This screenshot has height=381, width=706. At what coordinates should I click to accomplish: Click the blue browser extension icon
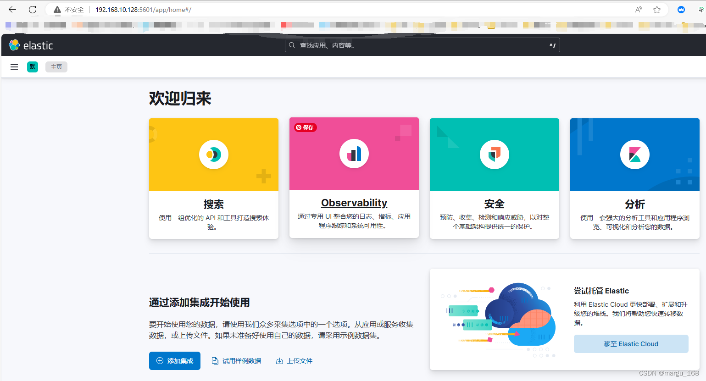pyautogui.click(x=681, y=10)
